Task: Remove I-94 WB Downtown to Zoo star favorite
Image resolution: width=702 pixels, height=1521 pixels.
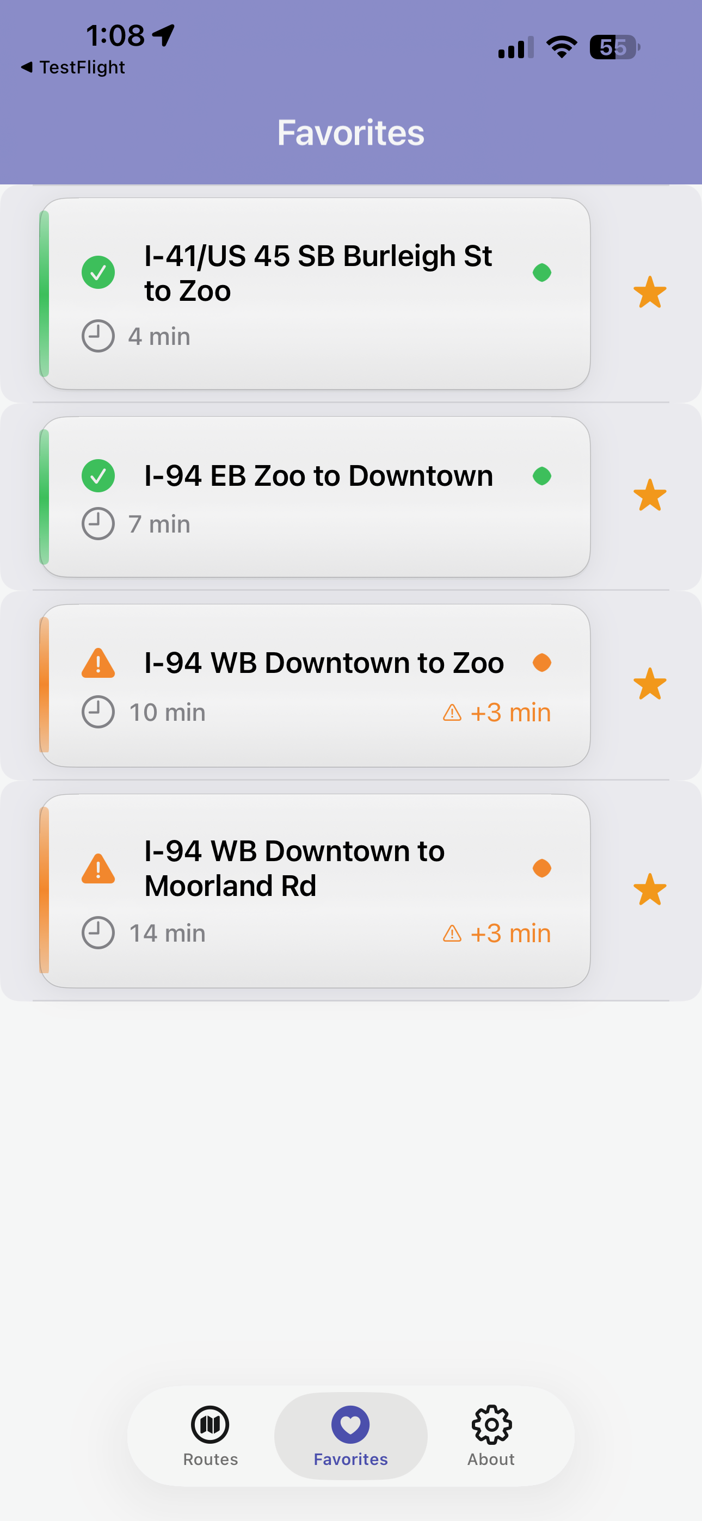Action: point(649,684)
